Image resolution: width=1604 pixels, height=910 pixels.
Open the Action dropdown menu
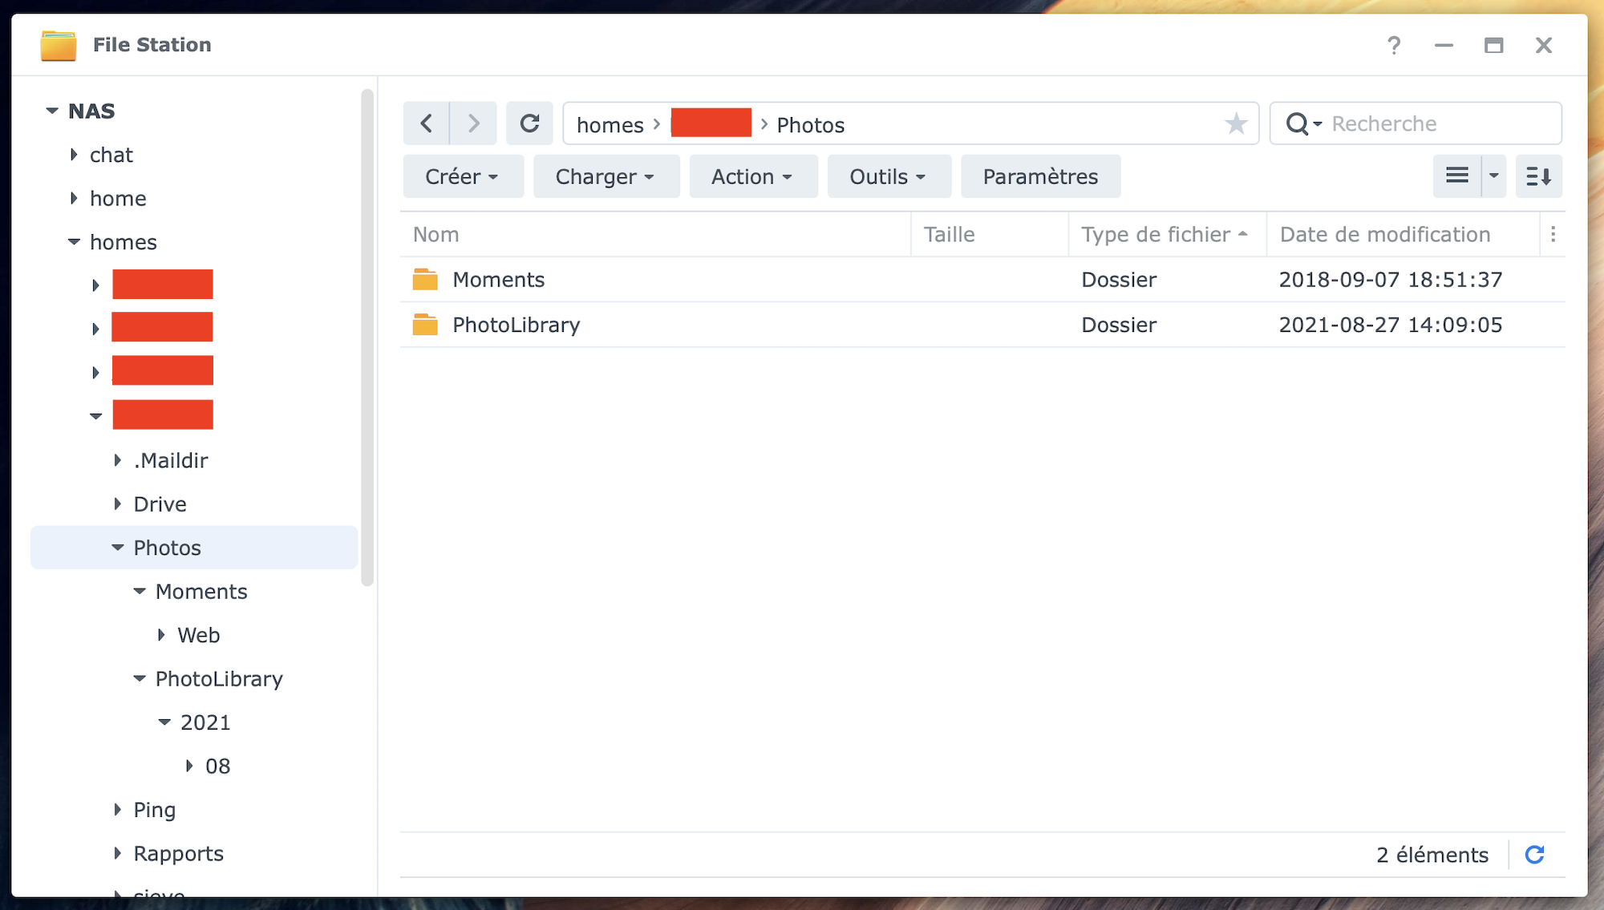(752, 176)
